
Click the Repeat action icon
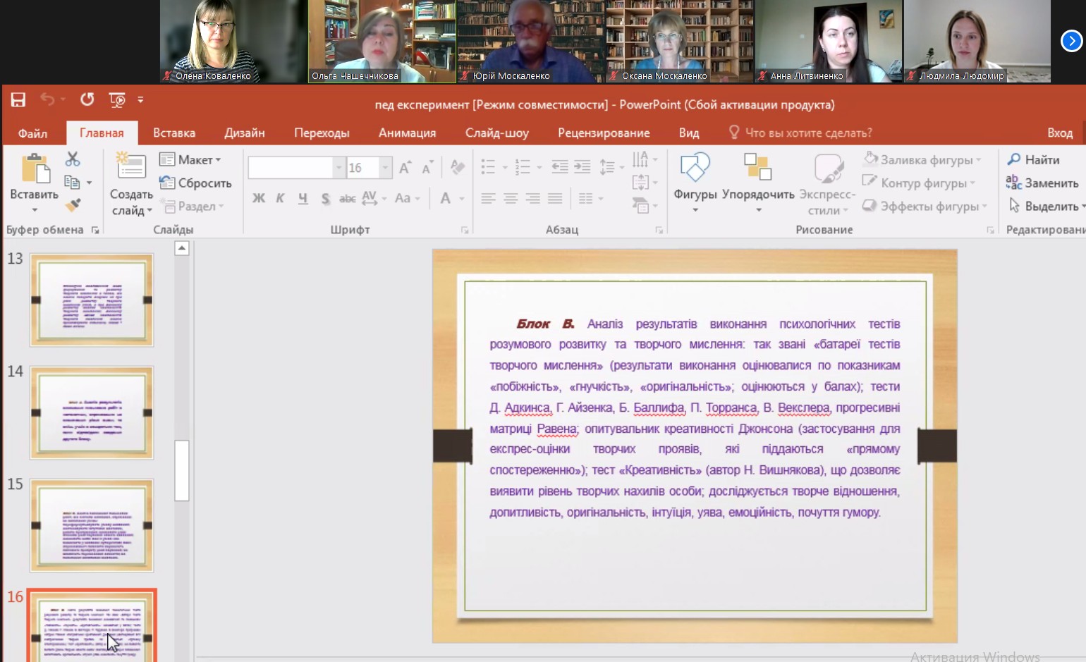pos(87,100)
